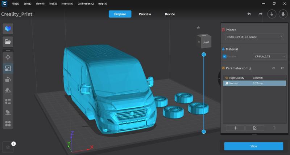Screen dimensions: 290x155
Task: Select the van model on the bed
Action: coord(109,89)
